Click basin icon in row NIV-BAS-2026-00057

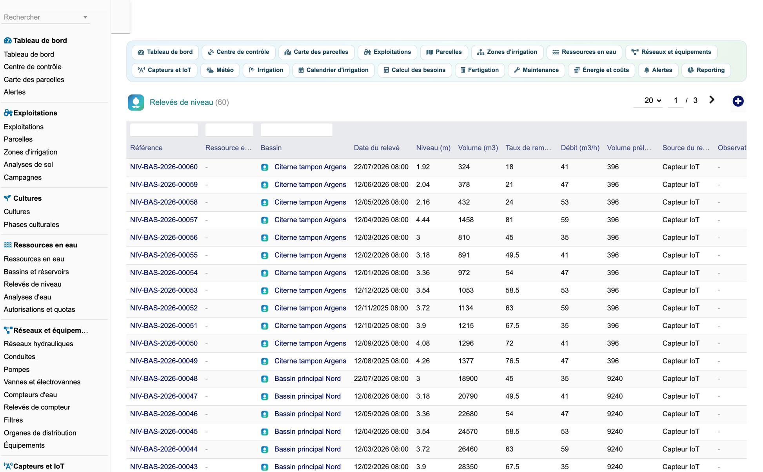coord(265,220)
